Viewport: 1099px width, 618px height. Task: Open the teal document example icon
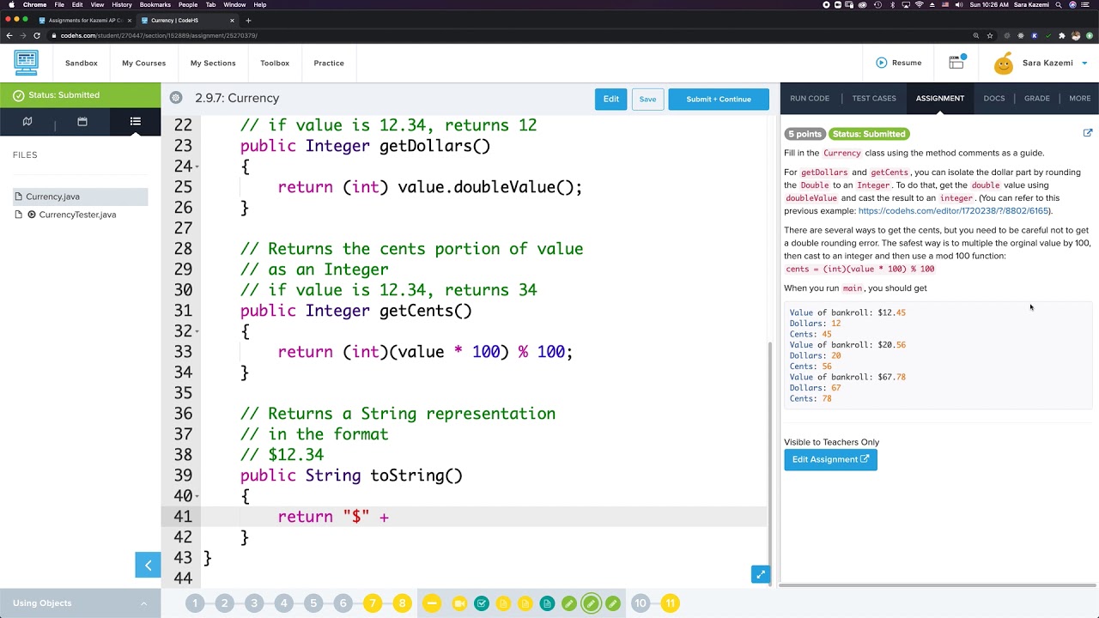[547, 603]
